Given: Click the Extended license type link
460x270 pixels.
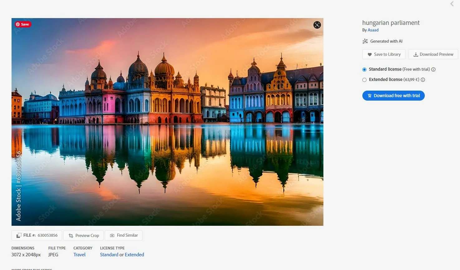Looking at the screenshot, I should click(134, 255).
